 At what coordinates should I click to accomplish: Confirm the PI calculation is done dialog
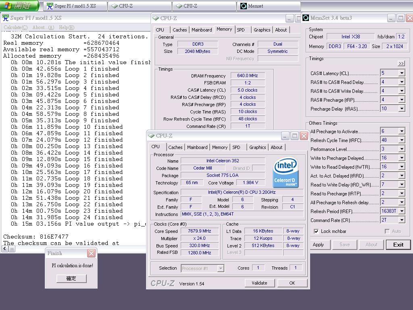coord(71,279)
